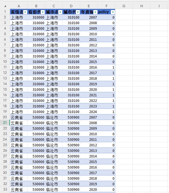Click year cell 2007 in row 20
Image resolution: width=169 pixels, height=193 pixels.
(89, 117)
